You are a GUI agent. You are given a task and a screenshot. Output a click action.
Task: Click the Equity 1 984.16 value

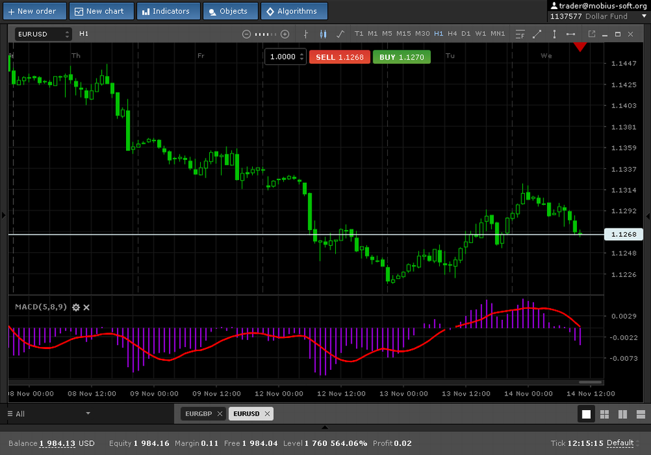tap(151, 443)
